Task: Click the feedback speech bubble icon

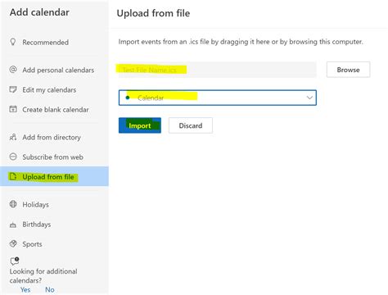Action: (15, 261)
